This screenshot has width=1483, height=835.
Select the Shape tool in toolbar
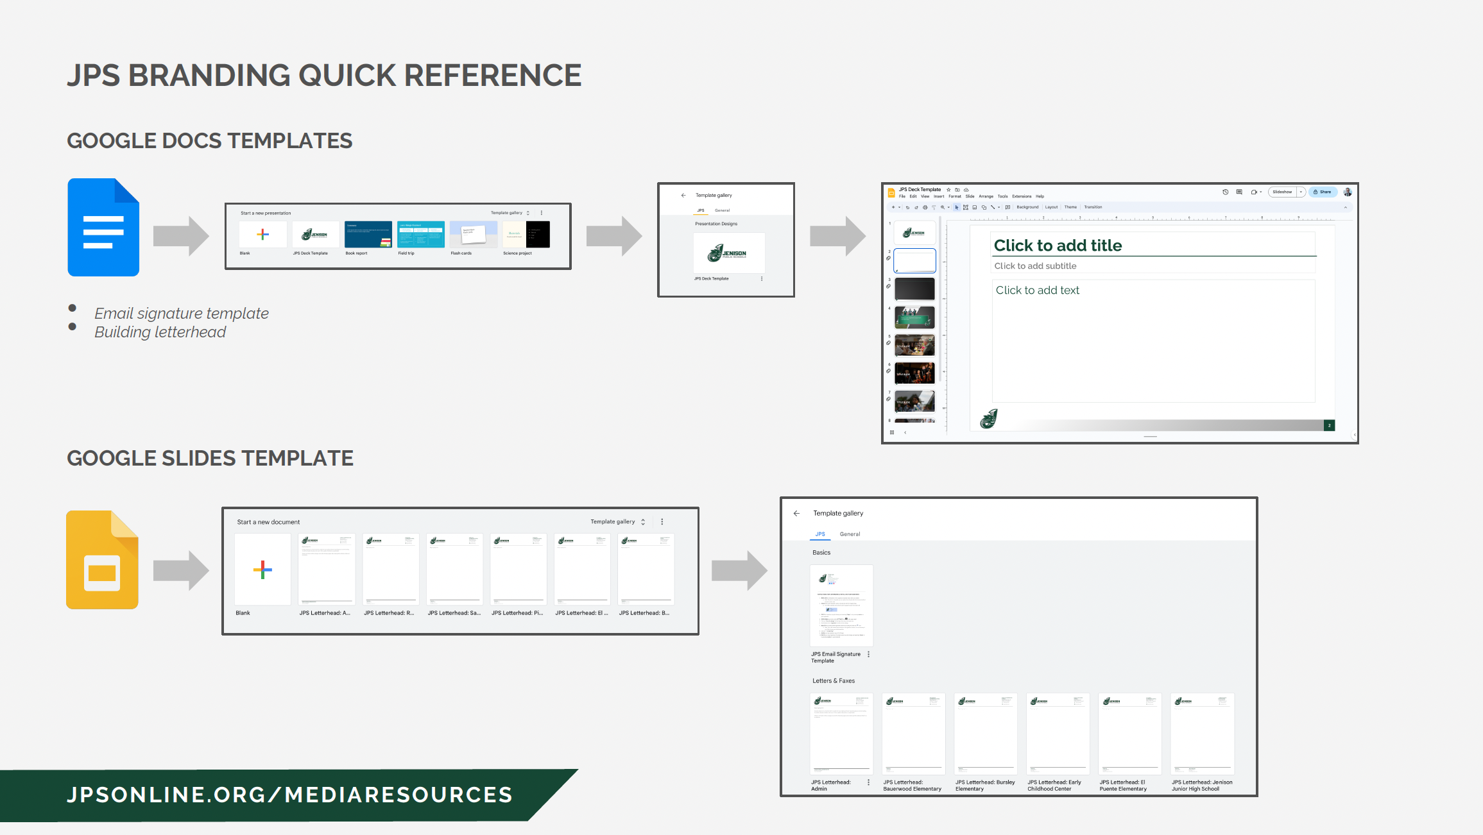(x=984, y=207)
